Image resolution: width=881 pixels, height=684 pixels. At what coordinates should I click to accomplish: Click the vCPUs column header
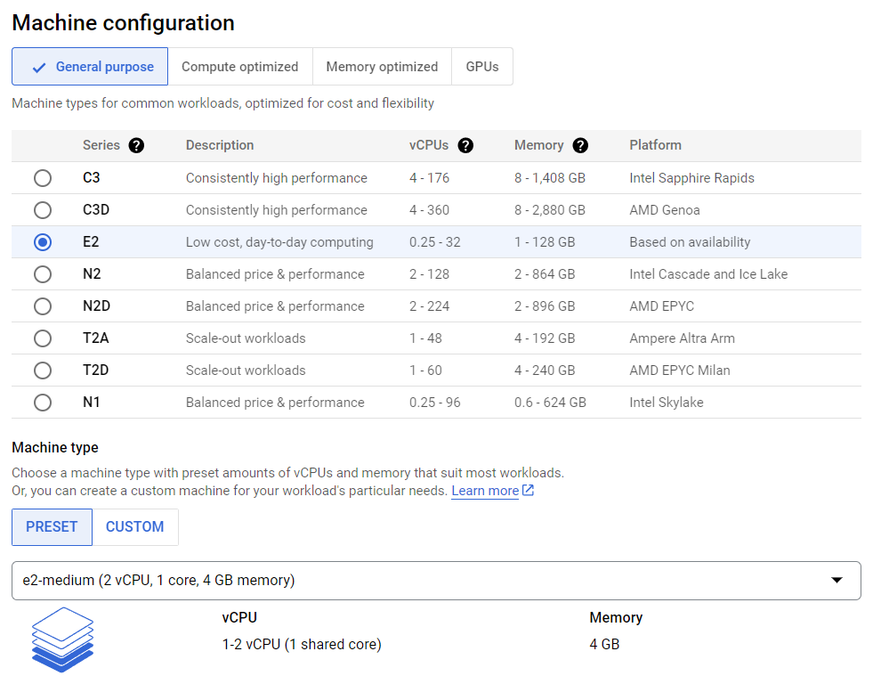429,145
